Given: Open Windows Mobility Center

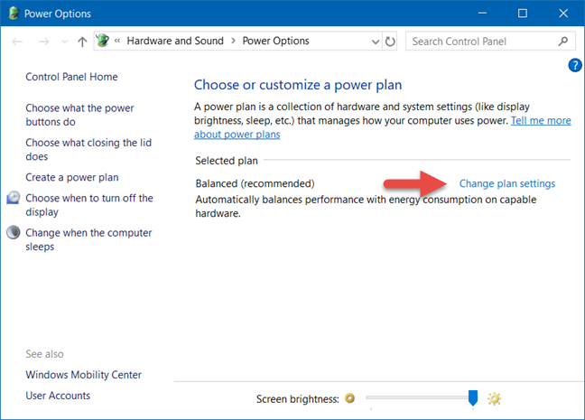Looking at the screenshot, I should [84, 375].
